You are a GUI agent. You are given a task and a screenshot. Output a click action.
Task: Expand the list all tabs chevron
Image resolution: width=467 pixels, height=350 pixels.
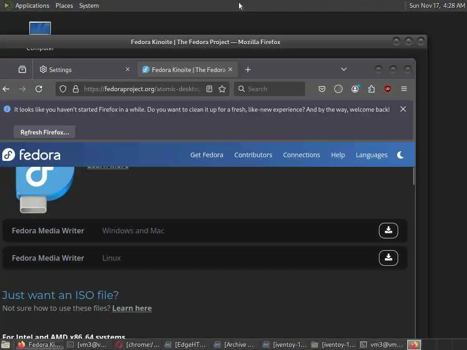(344, 69)
